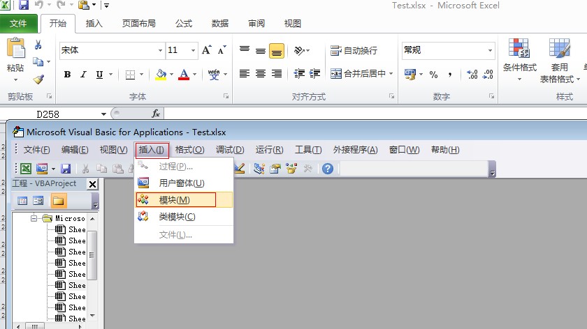The width and height of the screenshot is (587, 329).
Task: Collapse the Microsoft Excel Objects tree node
Action: pyautogui.click(x=34, y=218)
